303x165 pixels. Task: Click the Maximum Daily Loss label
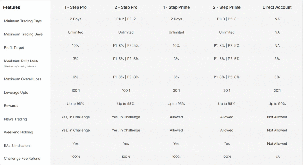point(21,61)
